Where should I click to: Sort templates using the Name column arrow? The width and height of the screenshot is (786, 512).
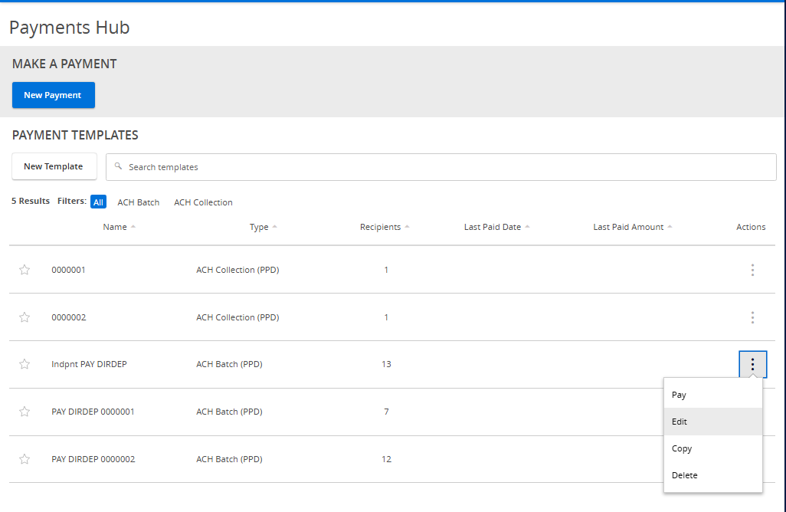tap(133, 226)
